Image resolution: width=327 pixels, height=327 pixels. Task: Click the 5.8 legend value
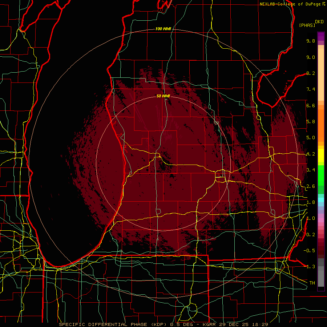(x=311, y=122)
